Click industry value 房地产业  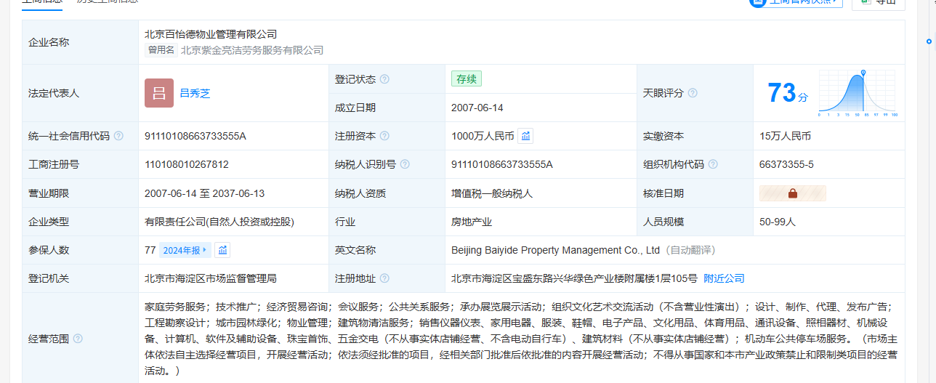(472, 222)
